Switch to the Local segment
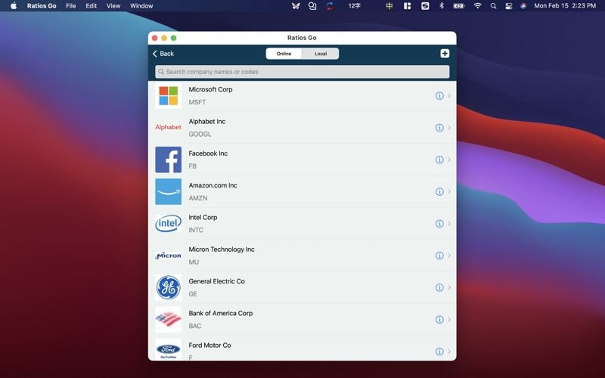Screen dimensions: 605x378 (x=321, y=54)
